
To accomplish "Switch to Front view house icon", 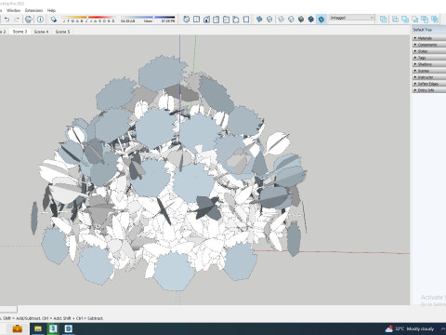I will 206,20.
